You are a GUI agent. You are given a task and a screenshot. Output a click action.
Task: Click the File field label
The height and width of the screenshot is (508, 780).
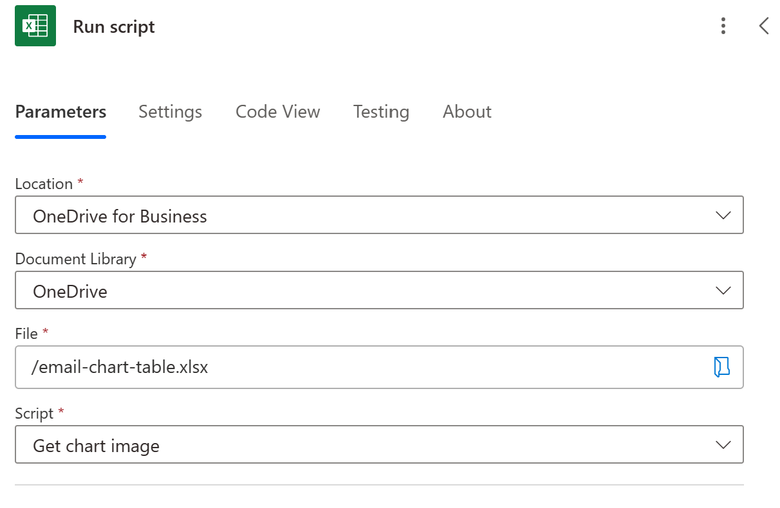pyautogui.click(x=26, y=334)
